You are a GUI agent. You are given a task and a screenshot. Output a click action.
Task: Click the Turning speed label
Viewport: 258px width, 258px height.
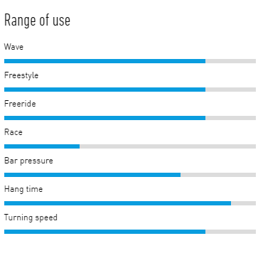pyautogui.click(x=31, y=217)
